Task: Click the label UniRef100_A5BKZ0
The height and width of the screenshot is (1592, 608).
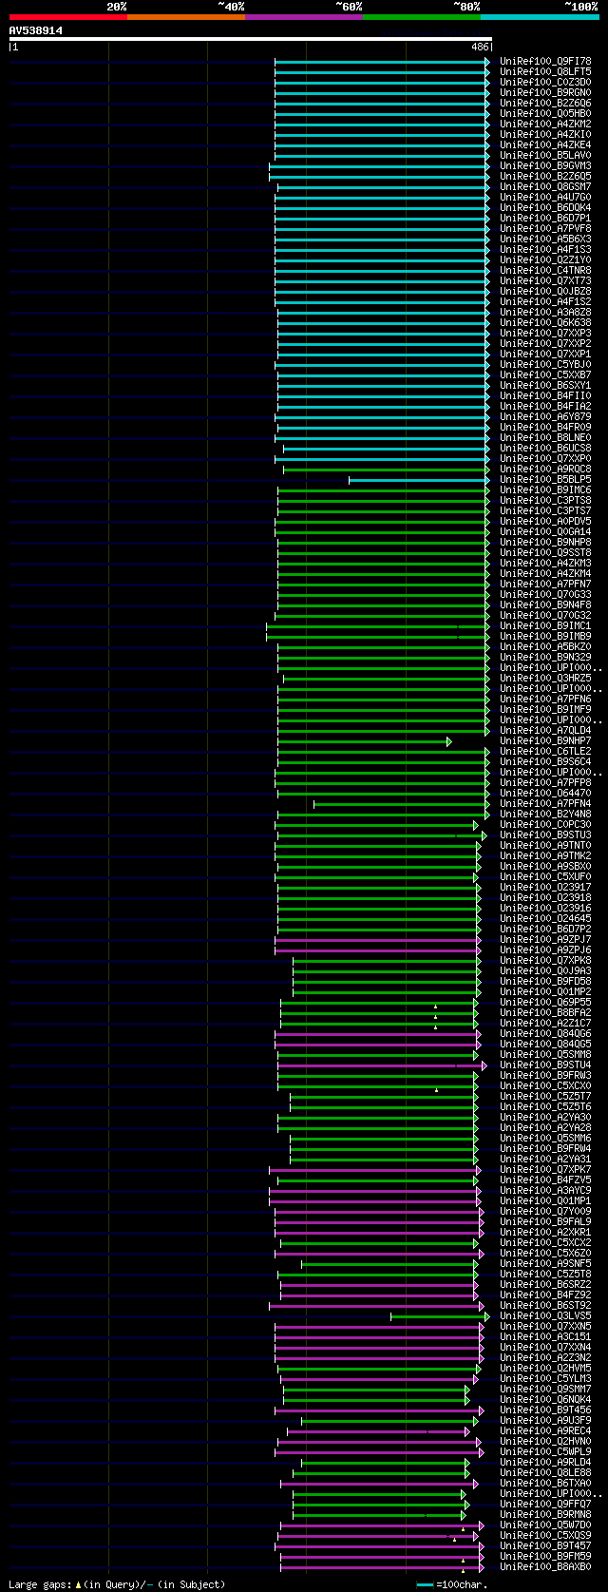Action: pos(545,647)
